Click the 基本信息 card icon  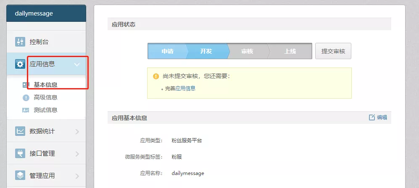(x=26, y=85)
